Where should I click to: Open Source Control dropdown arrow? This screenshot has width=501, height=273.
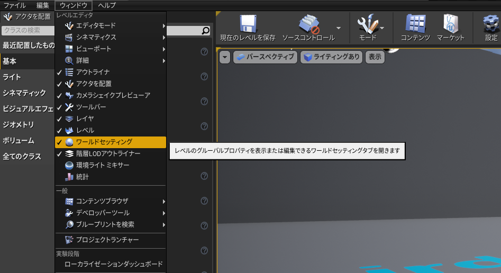339,28
